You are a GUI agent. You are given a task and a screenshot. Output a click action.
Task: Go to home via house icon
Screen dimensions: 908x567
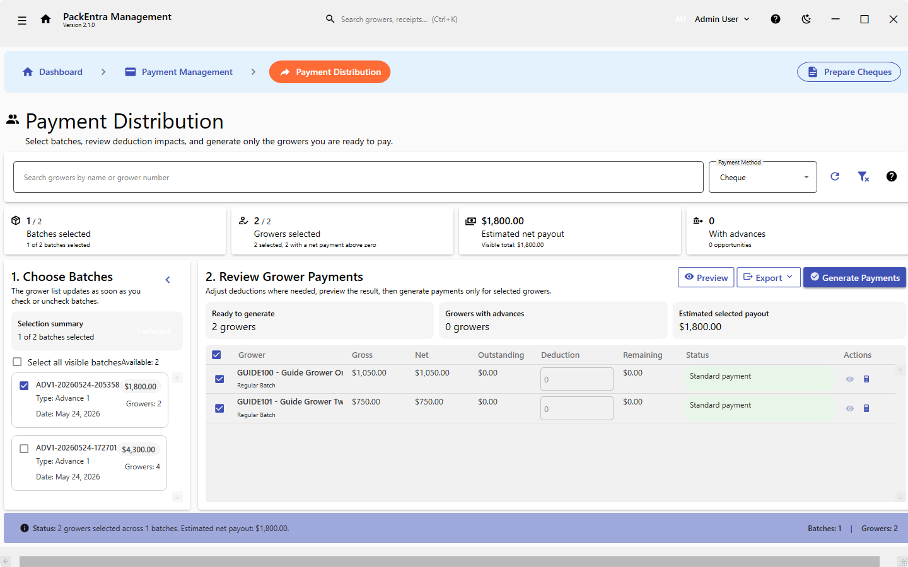45,20
